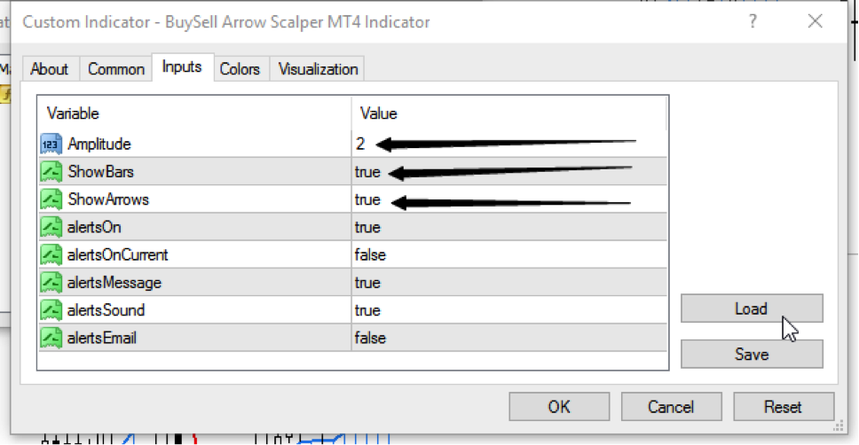Click the alertsMessage boolean variable icon

[51, 283]
